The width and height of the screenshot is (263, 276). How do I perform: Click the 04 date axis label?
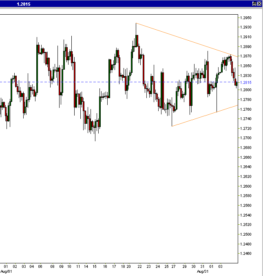pos(32,267)
